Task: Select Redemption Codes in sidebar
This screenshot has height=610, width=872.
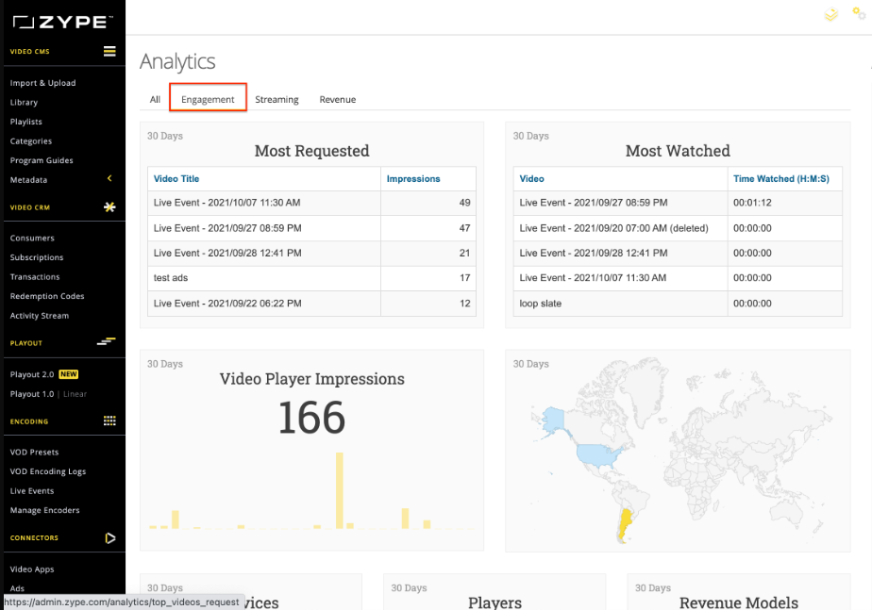Action: coord(47,296)
